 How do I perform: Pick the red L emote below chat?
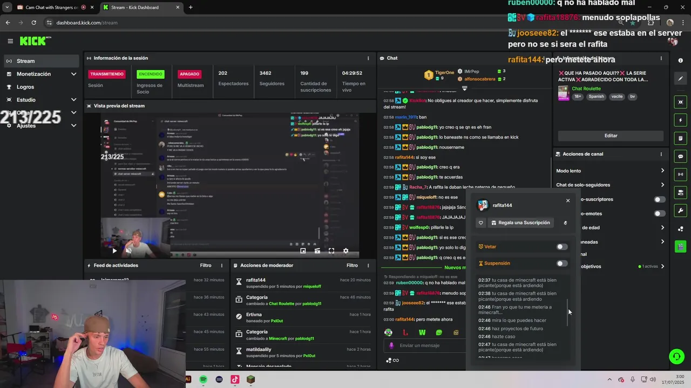[x=405, y=332]
